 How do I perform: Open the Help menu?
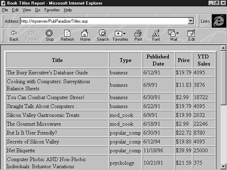click(x=68, y=10)
